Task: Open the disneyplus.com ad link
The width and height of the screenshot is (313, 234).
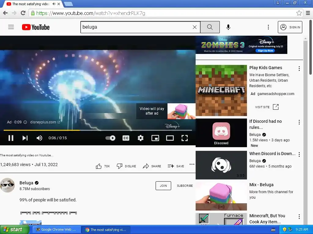Action: point(45,122)
